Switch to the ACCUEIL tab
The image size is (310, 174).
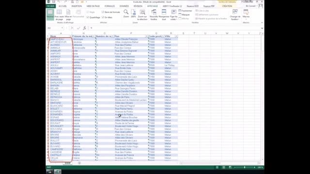[62, 6]
